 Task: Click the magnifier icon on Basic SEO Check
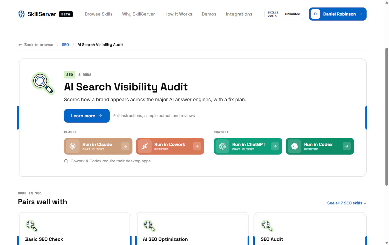pos(31,226)
